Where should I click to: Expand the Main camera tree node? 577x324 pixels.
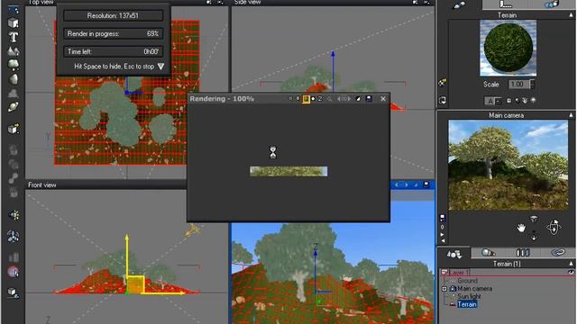(444, 289)
